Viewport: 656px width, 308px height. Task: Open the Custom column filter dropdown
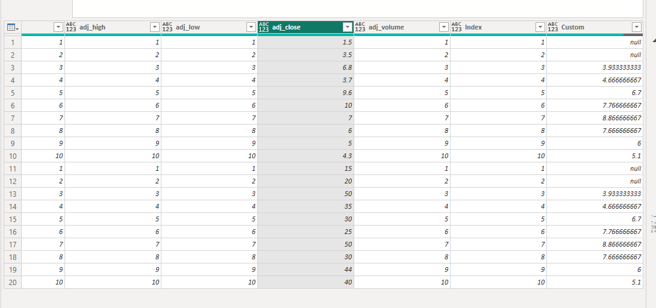click(637, 27)
